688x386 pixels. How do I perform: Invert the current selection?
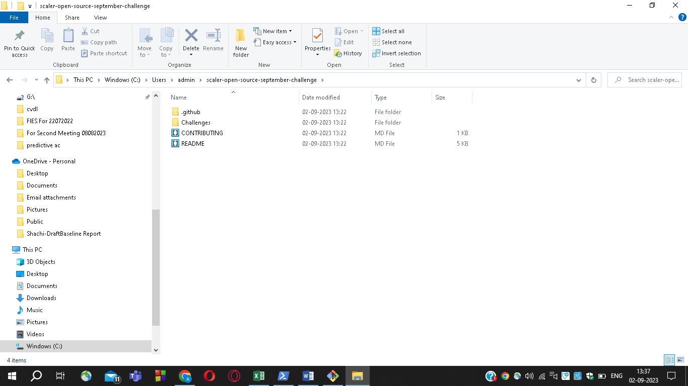point(396,53)
